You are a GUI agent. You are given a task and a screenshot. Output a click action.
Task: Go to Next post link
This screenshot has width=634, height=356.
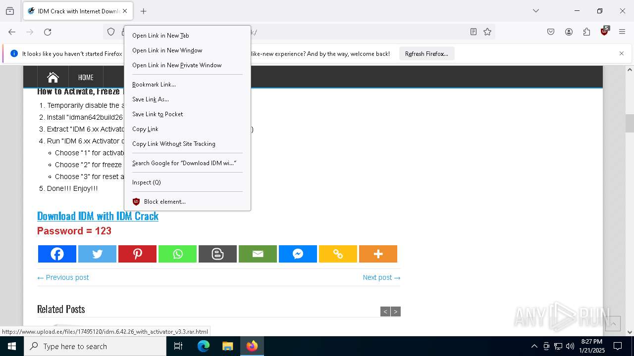click(x=381, y=277)
